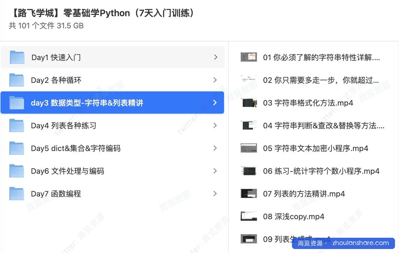This screenshot has width=399, height=253.
Task: Open the zhoulanshare.com link badge
Action: tap(343, 243)
